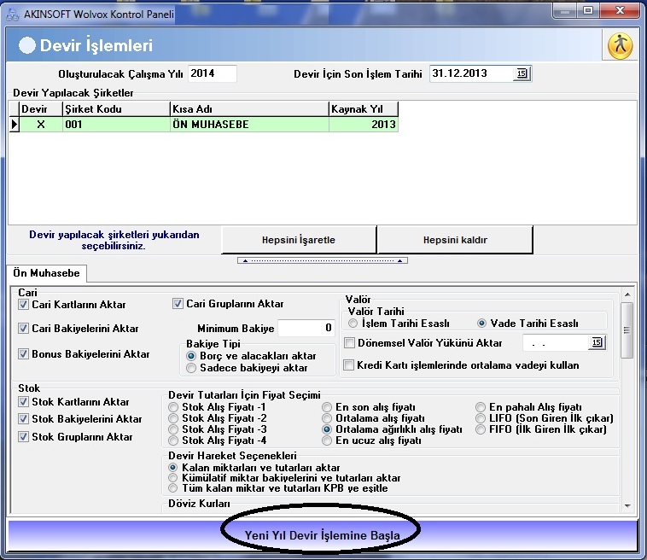This screenshot has width=647, height=560.
Task: Click the AKINSOFT Wolvox title bar icon
Action: 13,15
